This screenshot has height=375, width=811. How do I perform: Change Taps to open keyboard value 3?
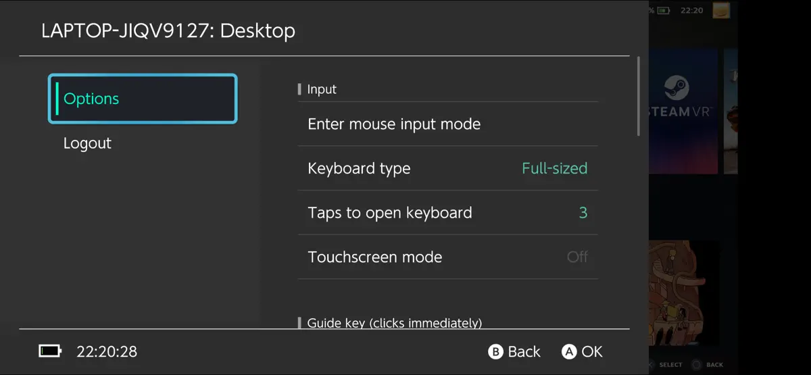pyautogui.click(x=448, y=213)
